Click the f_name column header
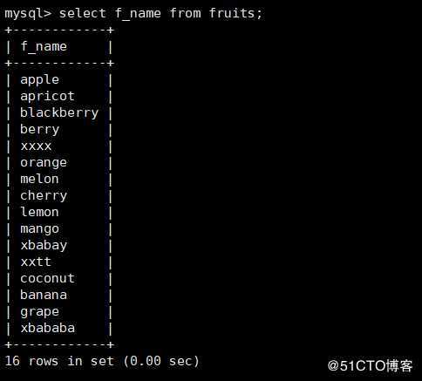This screenshot has height=381, width=422. tap(44, 47)
